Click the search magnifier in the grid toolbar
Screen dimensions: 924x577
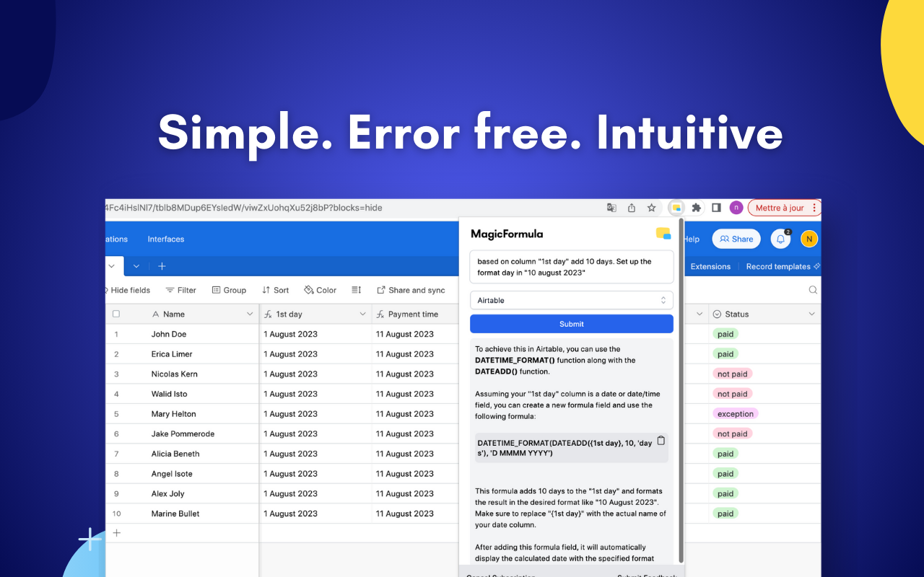click(813, 290)
